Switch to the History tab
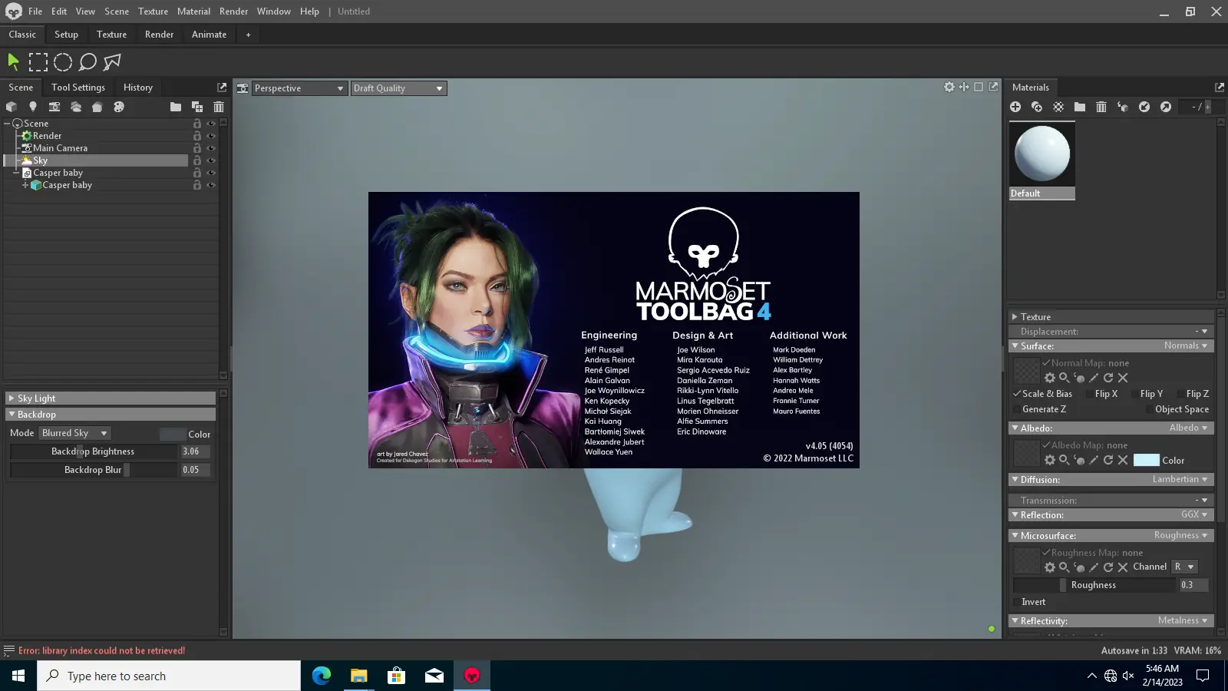 [x=138, y=88]
